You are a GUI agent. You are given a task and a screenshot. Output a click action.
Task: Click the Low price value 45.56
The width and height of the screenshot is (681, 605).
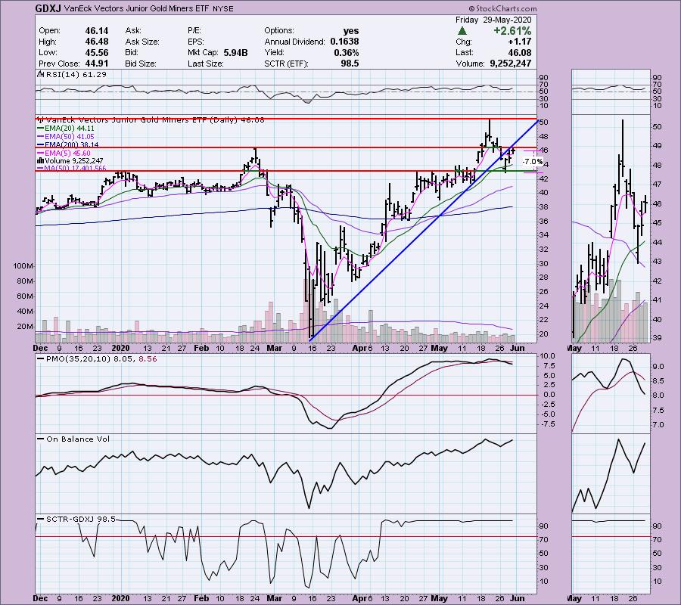coord(96,52)
